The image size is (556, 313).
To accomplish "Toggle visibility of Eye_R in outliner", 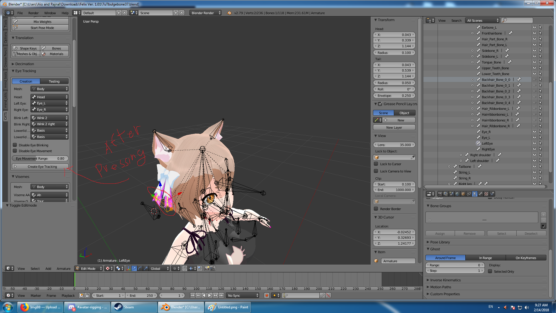I will pyautogui.click(x=534, y=132).
